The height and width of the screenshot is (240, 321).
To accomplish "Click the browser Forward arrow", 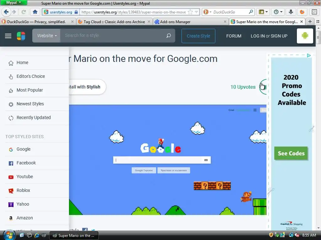I will 14,12.
